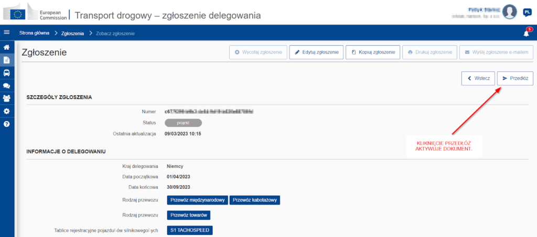Click Wycofaj zgłoszenie button
This screenshot has width=537, height=237.
pos(258,52)
